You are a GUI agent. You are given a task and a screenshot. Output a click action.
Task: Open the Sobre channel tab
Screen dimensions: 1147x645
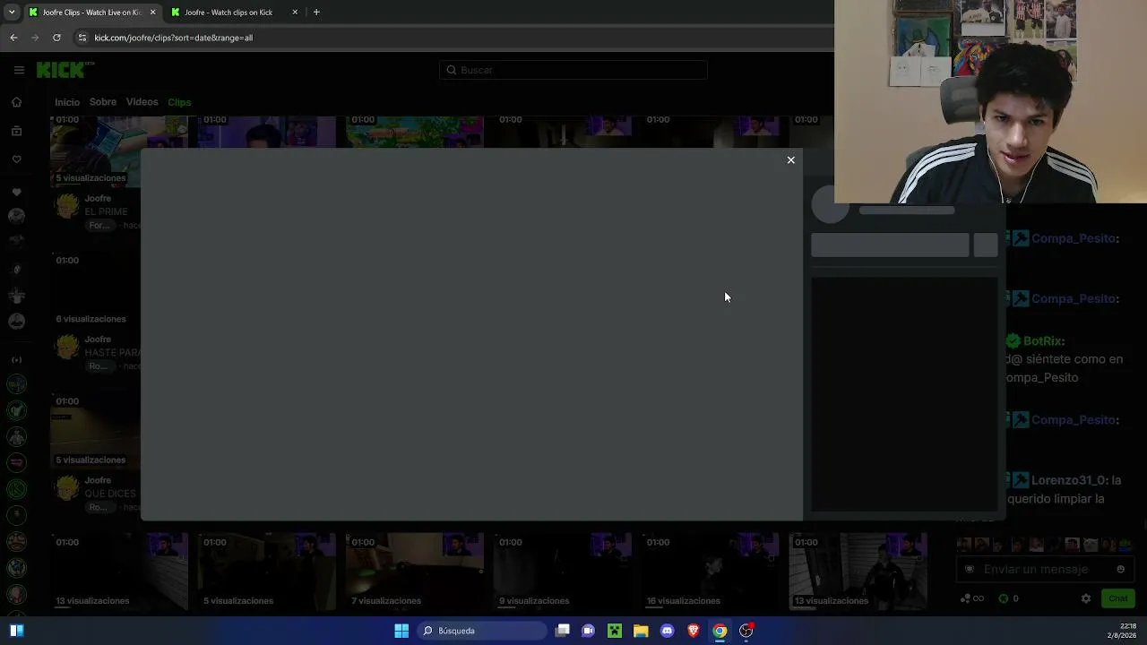click(x=103, y=102)
